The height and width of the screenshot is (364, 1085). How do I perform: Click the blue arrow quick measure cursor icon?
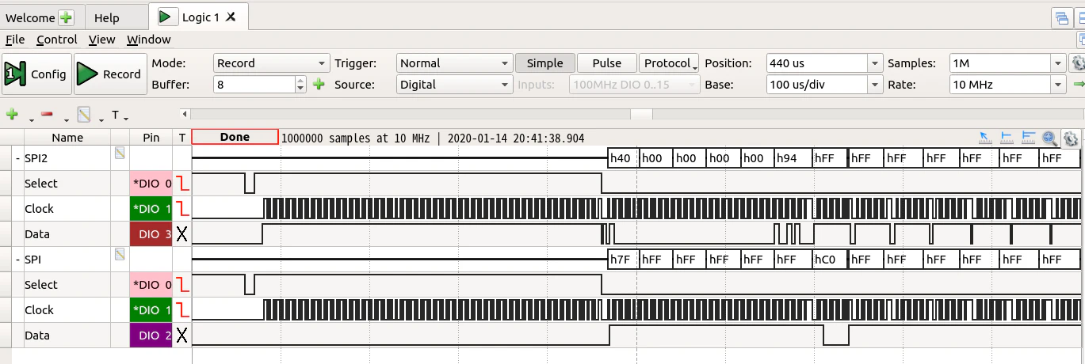[985, 138]
